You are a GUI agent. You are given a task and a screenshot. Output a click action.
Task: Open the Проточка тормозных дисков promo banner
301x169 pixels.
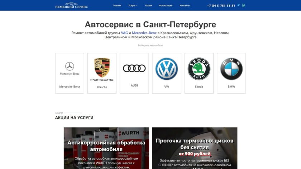(195, 148)
